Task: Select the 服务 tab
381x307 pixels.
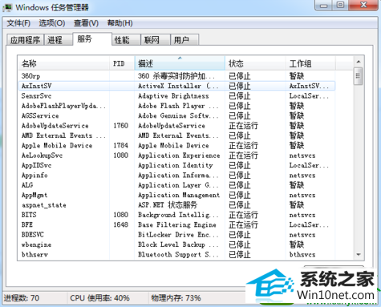Action: (92, 39)
